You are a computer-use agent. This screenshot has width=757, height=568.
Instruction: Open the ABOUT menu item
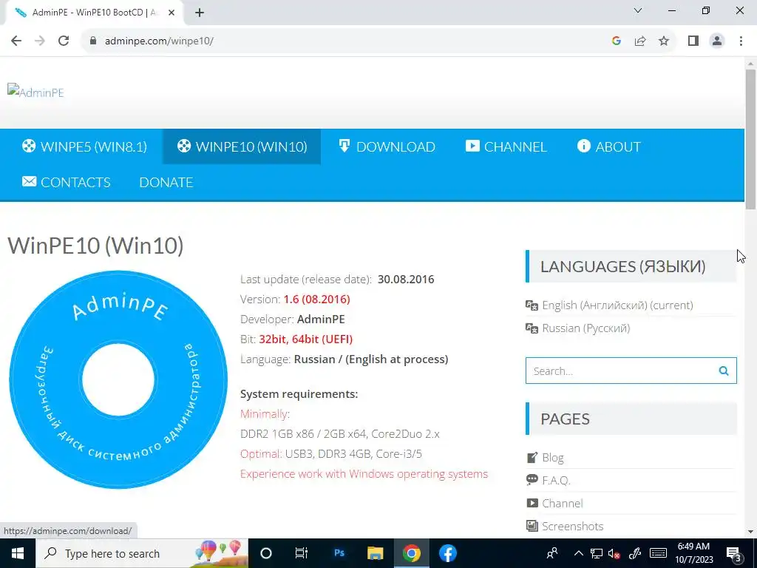(x=609, y=146)
